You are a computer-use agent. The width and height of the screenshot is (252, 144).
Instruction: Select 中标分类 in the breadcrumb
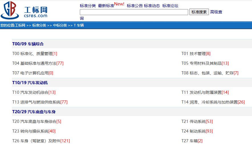tap(60, 25)
